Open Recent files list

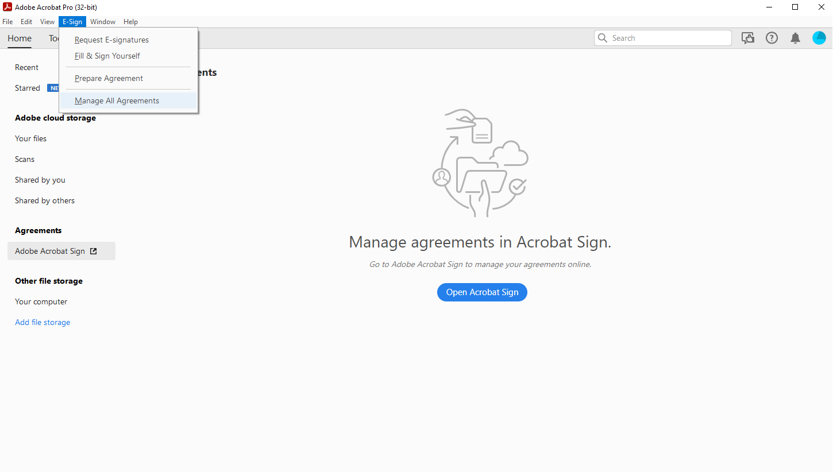point(26,67)
